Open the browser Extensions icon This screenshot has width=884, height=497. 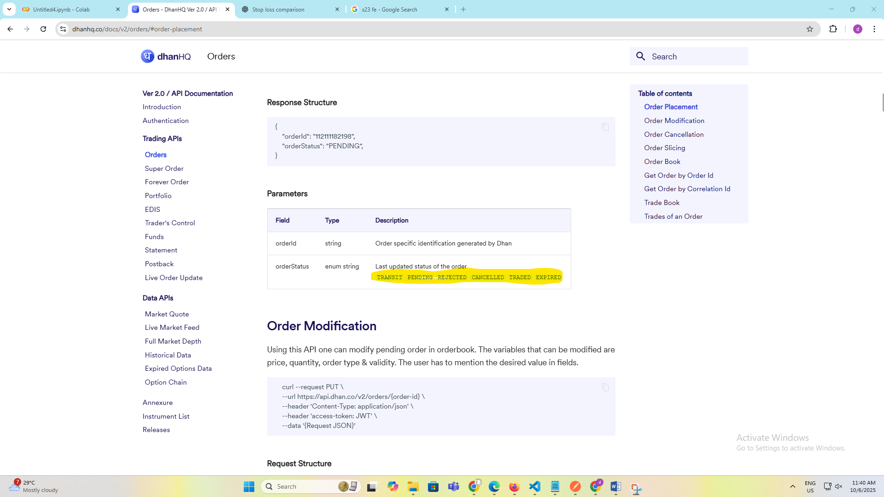click(833, 29)
